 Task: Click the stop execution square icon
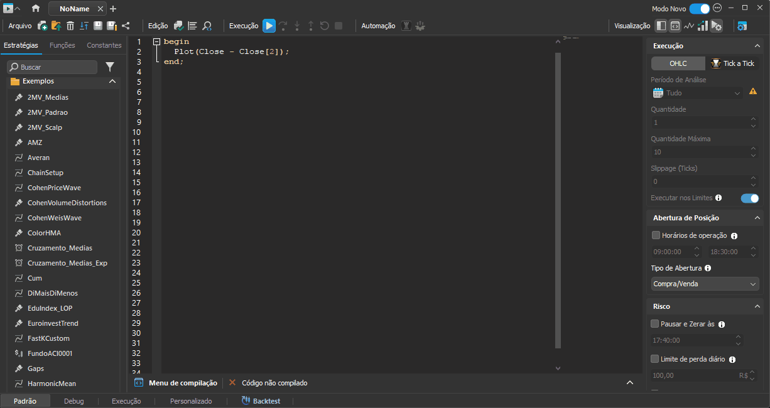339,26
